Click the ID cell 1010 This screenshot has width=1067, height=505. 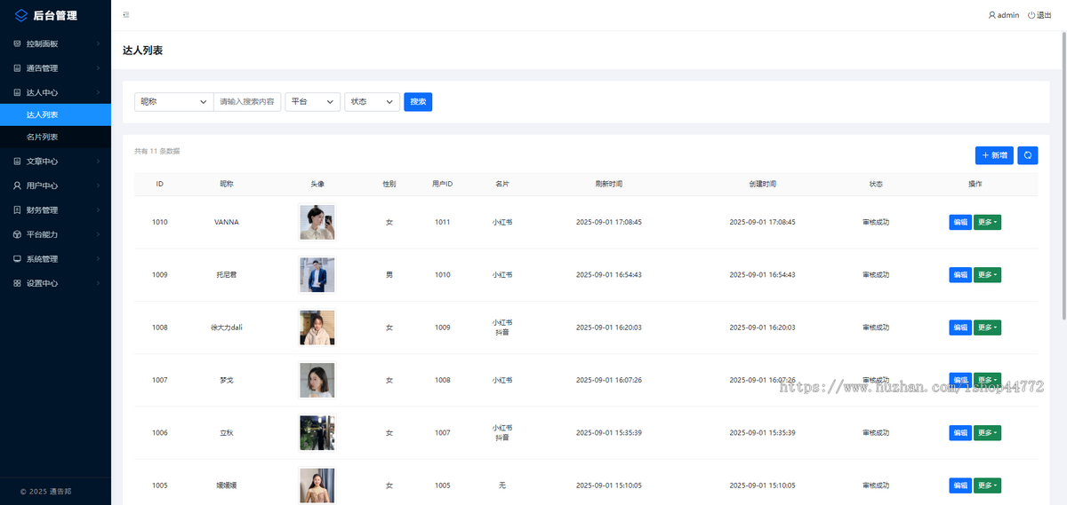pos(160,222)
